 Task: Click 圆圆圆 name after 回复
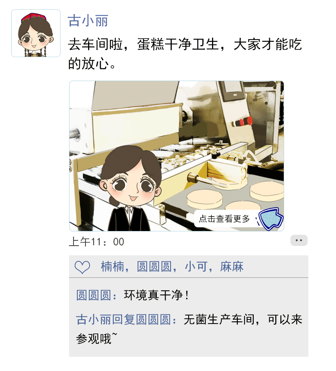coord(153,319)
